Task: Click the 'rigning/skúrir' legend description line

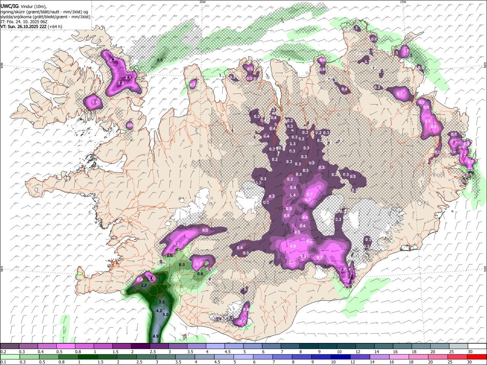Action: pos(45,12)
